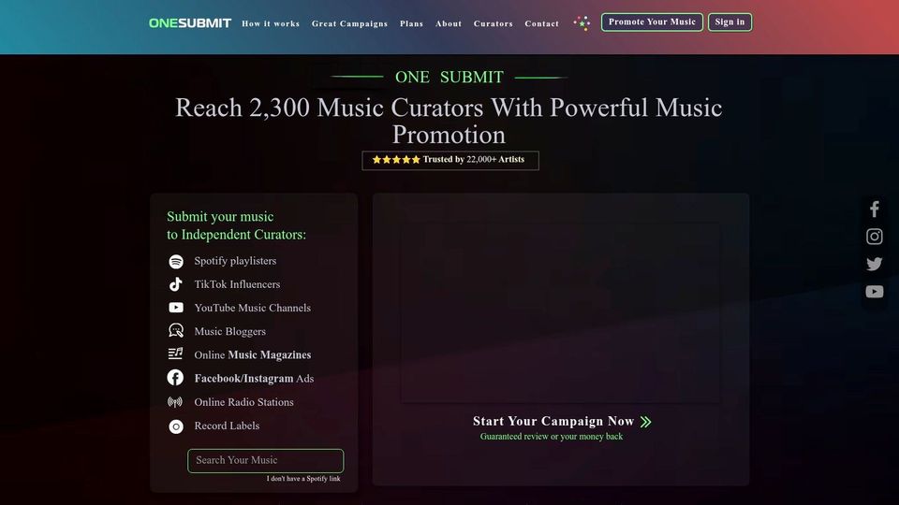Click the Music Magazines playlist icon

point(175,353)
